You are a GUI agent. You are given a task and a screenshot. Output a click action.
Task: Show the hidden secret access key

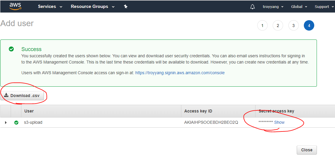[279, 122]
